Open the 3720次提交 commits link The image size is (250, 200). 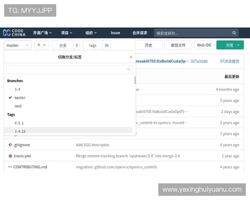point(230,61)
